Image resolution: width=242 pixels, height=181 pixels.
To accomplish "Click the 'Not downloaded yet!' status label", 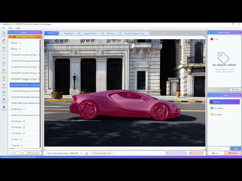I will pos(102,153).
